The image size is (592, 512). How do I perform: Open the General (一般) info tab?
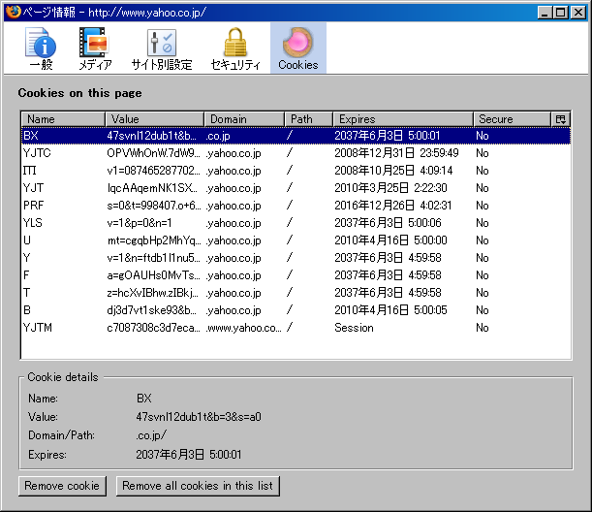click(x=41, y=48)
